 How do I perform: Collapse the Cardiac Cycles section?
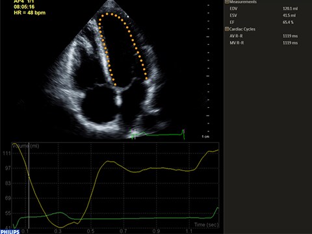tap(227, 29)
